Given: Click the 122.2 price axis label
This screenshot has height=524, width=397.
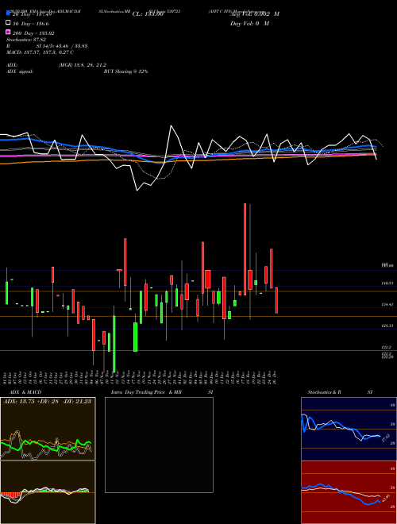Looking at the screenshot, I should [x=387, y=348].
